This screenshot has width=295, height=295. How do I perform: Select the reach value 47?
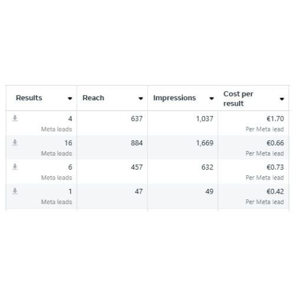tap(139, 191)
